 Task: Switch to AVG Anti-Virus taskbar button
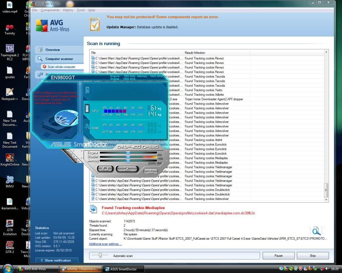pos(38,269)
